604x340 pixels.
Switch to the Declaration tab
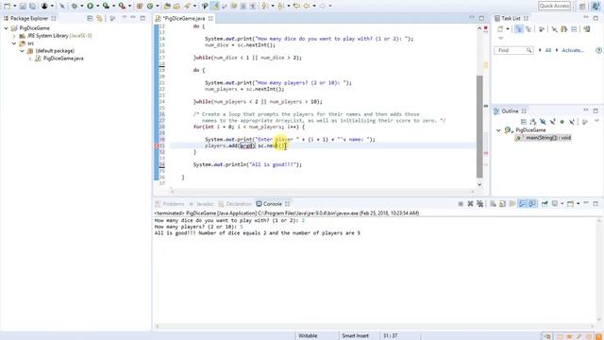(x=235, y=204)
